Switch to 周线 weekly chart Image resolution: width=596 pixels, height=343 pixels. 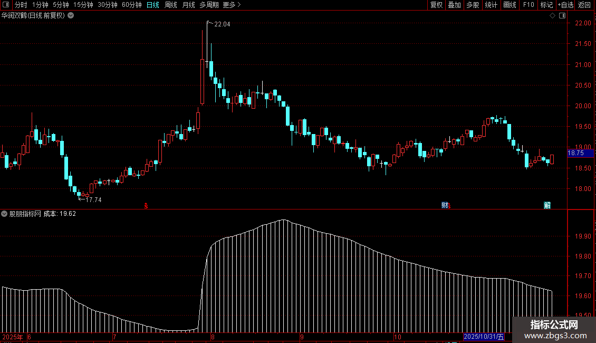click(171, 5)
